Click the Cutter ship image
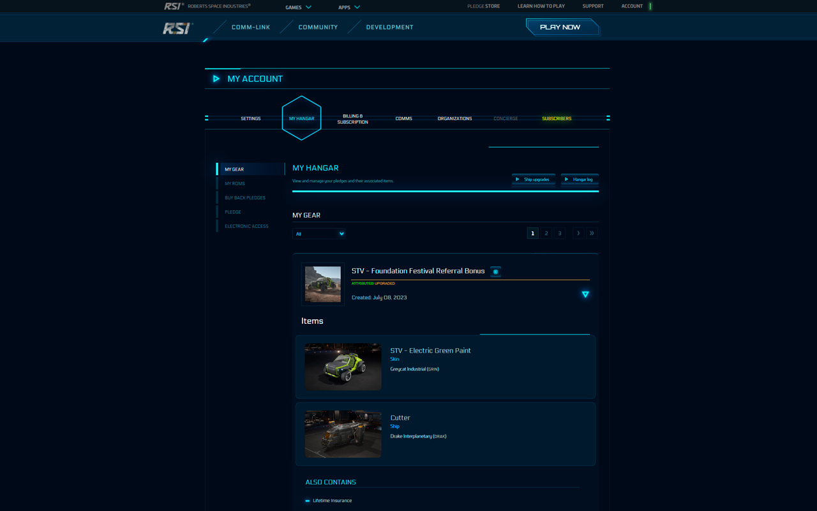817x511 pixels. pyautogui.click(x=343, y=434)
